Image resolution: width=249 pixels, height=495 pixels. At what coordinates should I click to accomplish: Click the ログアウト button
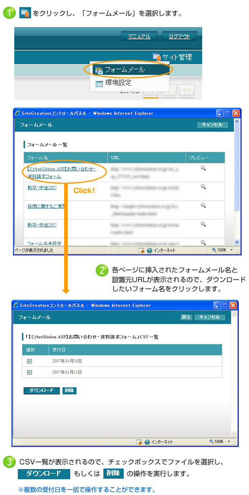[180, 37]
